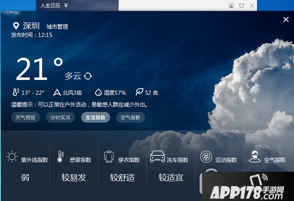Click the location pin icon beside 深圳

tap(16, 26)
